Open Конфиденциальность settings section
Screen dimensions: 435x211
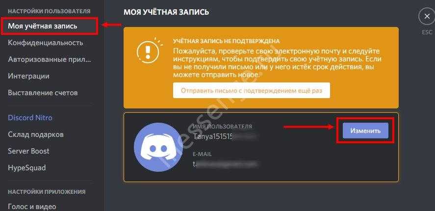pyautogui.click(x=46, y=43)
